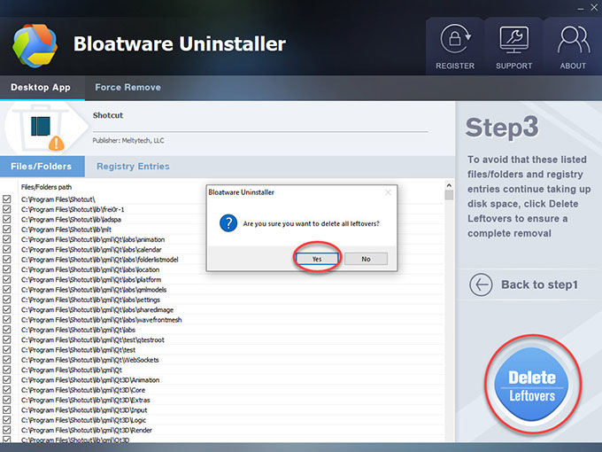Select the path ending Qt\labs row text
Viewport: 602px width, 452px height.
tap(78, 330)
